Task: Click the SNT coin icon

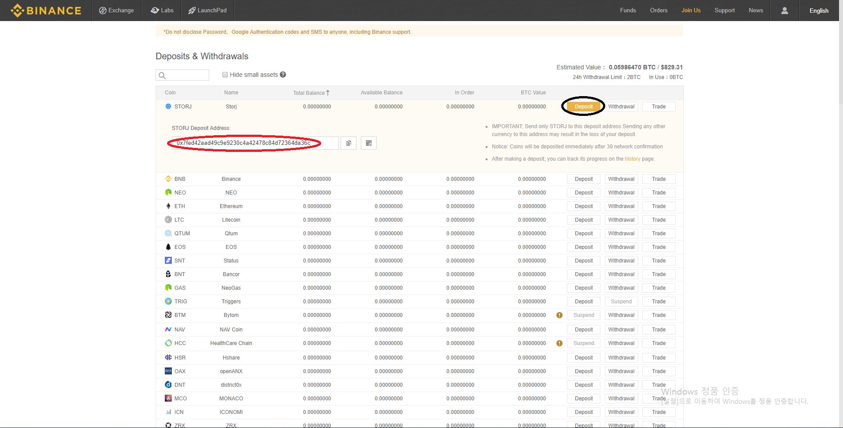Action: [168, 260]
